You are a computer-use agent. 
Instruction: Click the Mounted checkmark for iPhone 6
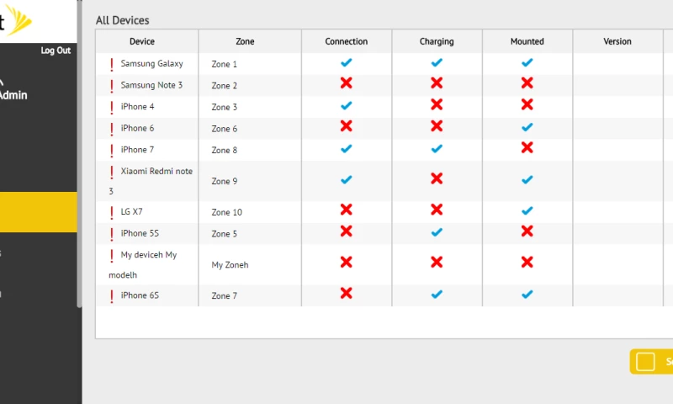coord(527,127)
